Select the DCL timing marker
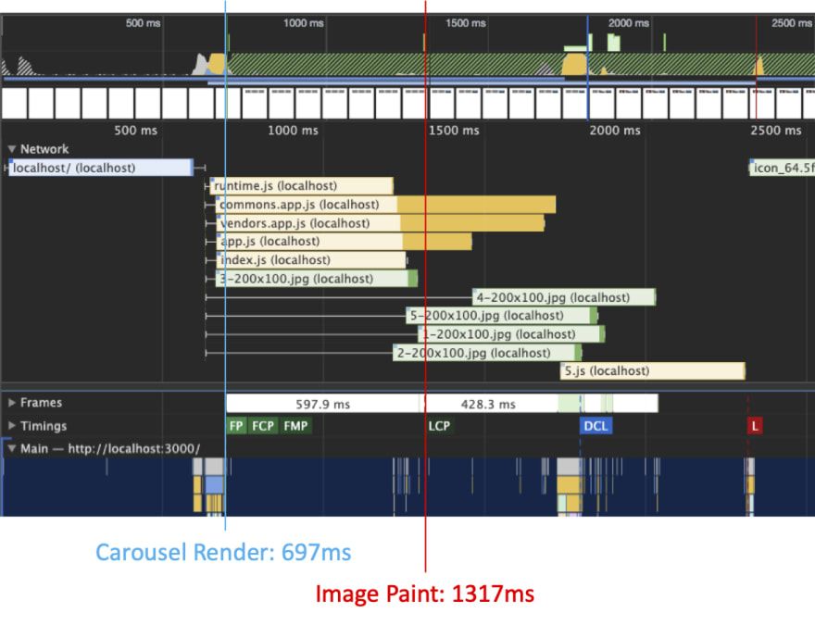The height and width of the screenshot is (626, 815). (596, 426)
